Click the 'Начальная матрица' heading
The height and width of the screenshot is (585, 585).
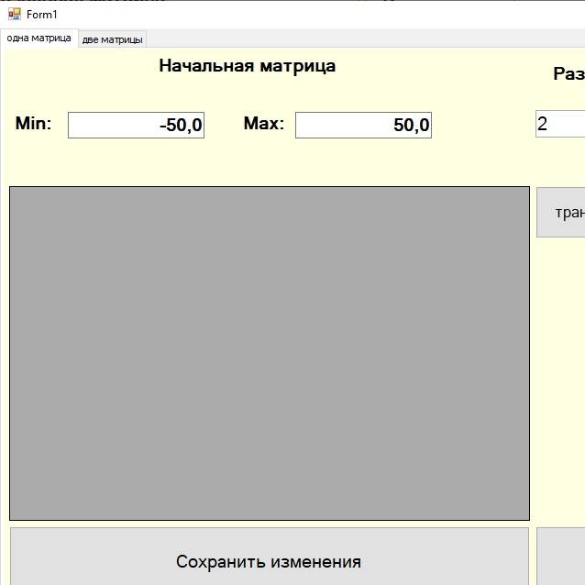(x=248, y=66)
